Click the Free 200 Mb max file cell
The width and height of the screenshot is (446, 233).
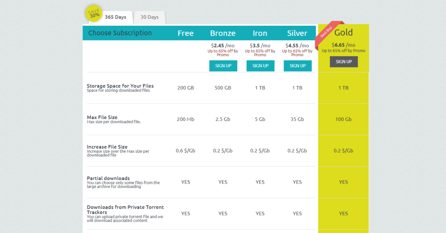pos(186,120)
